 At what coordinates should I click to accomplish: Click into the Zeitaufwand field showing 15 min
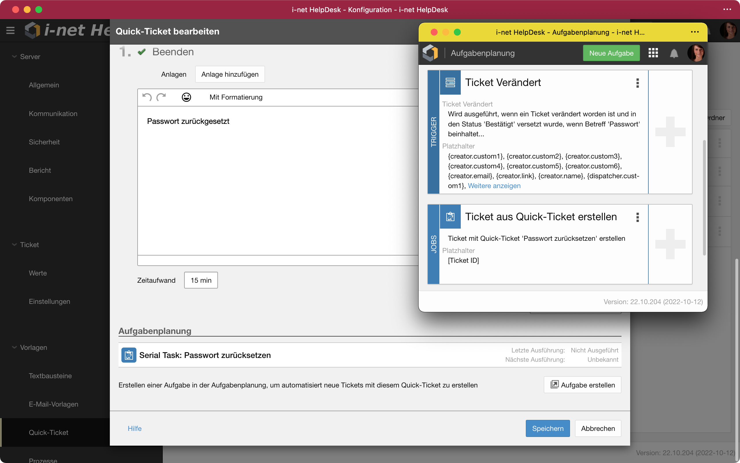(201, 280)
